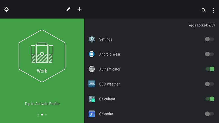
Task: Add a new profile with plus icon
Action: point(80,9)
